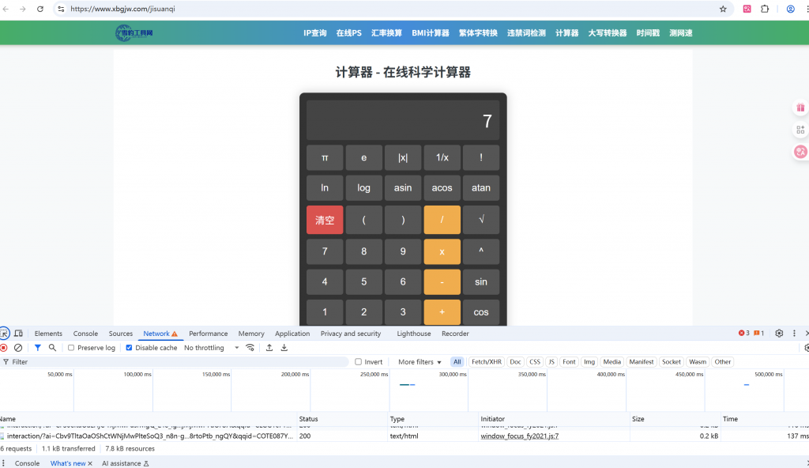Switch to the Console tab
The height and width of the screenshot is (468, 809).
(x=85, y=334)
